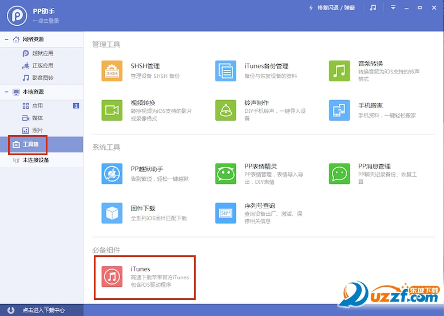This screenshot has height=316, width=444.
Task: Open the 视频转换 video converter icon
Action: [x=112, y=110]
